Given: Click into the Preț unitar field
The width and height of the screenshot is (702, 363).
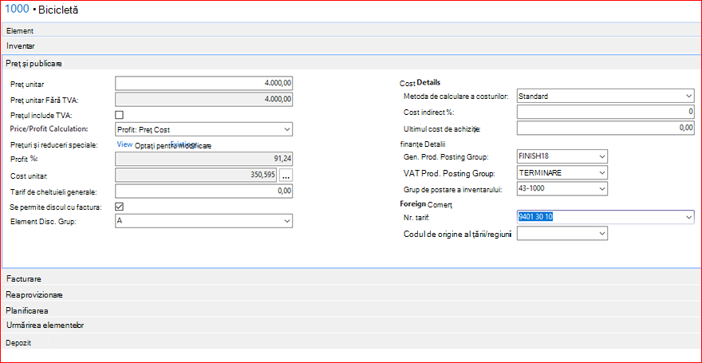Looking at the screenshot, I should (x=203, y=83).
